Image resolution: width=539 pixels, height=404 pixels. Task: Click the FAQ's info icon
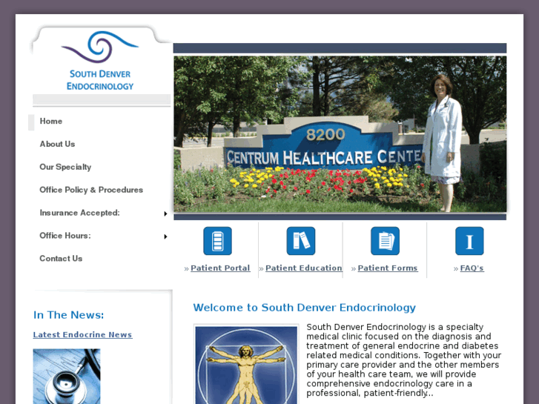469,241
